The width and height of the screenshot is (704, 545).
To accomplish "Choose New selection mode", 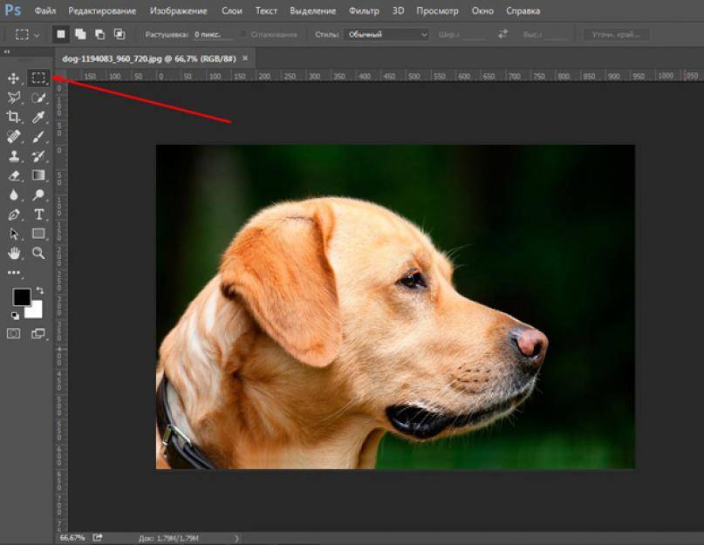I will point(60,34).
